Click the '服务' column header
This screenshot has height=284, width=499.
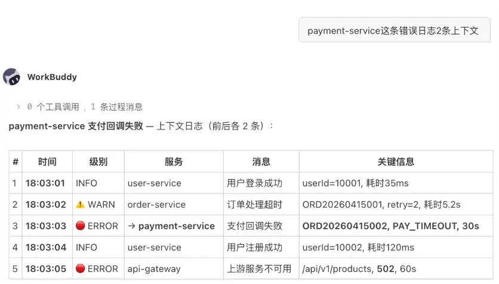174,162
